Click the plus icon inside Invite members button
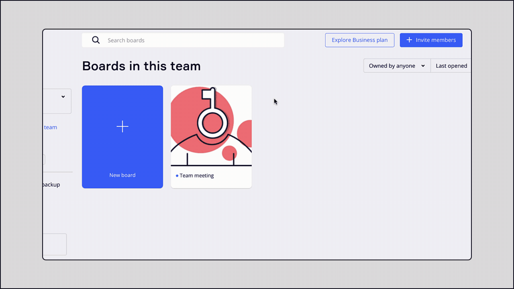This screenshot has height=289, width=514. pos(409,40)
